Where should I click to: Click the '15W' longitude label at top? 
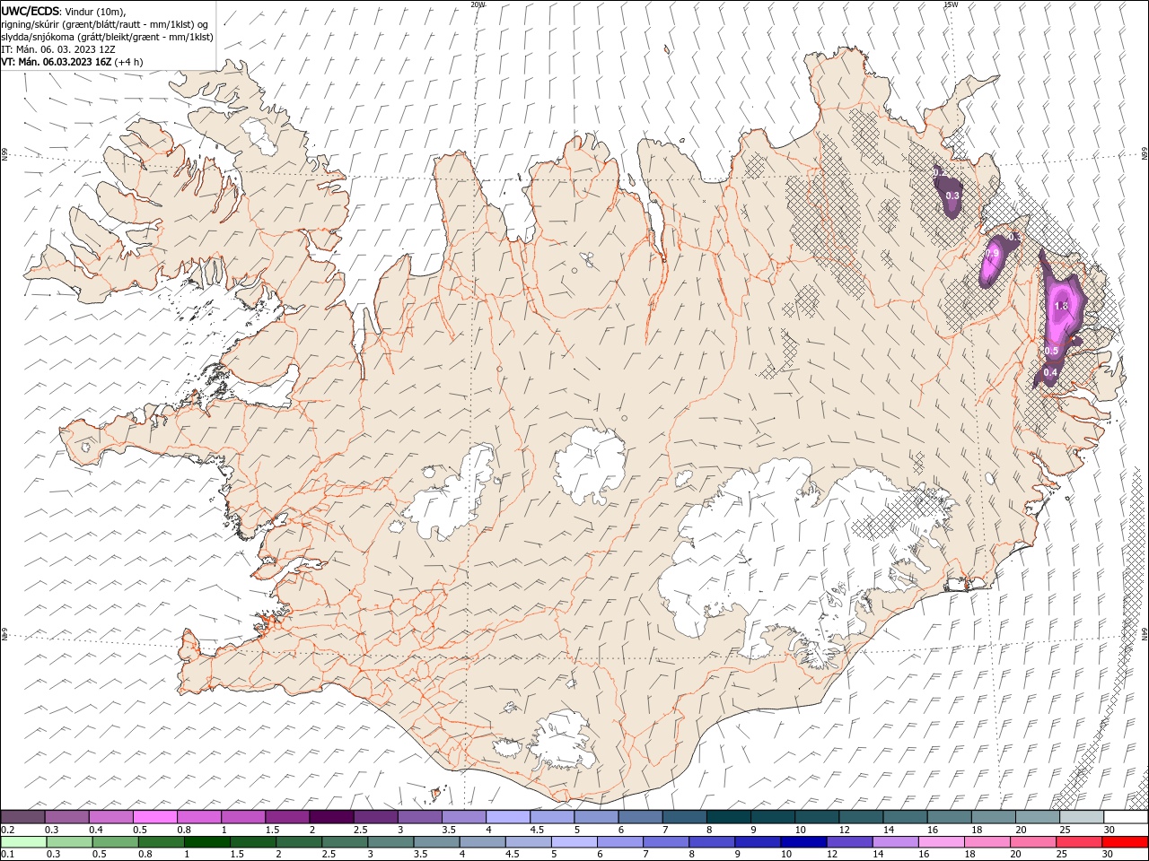pos(951,4)
